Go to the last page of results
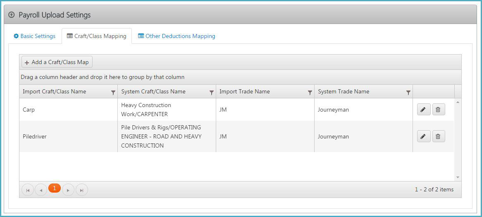482x217 pixels. point(82,190)
